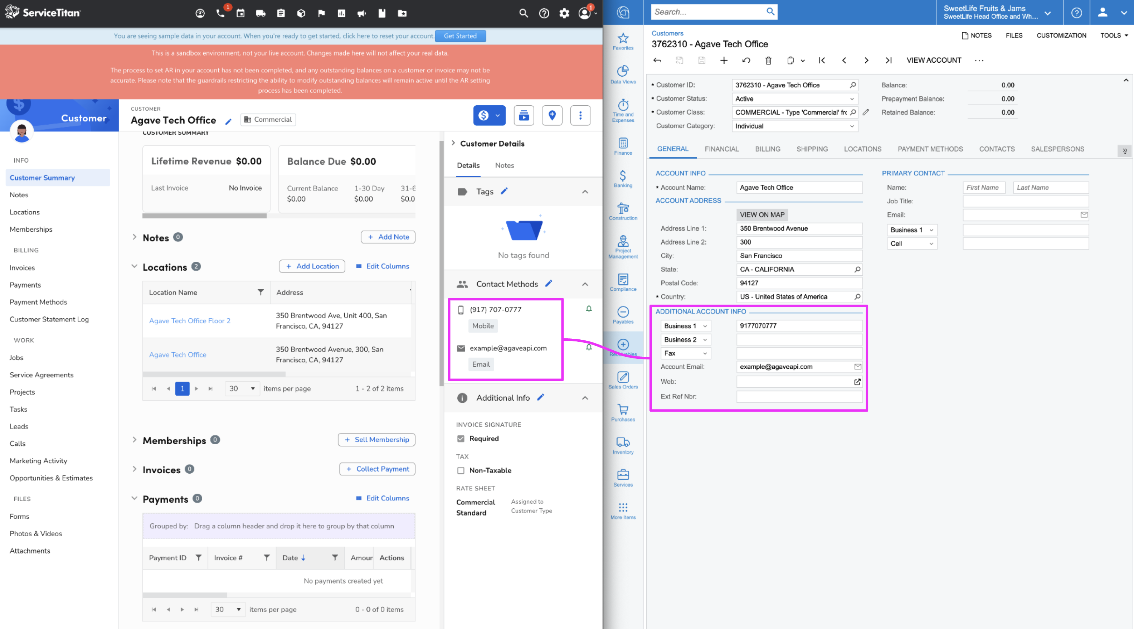Open the ServiceTitan dashboard gauge icon
This screenshot has width=1134, height=629.
click(x=200, y=13)
